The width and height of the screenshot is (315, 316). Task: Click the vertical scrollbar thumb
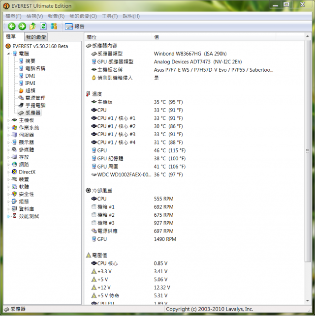308,151
